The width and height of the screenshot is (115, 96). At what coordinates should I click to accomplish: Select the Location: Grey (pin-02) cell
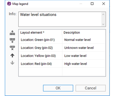point(40,48)
